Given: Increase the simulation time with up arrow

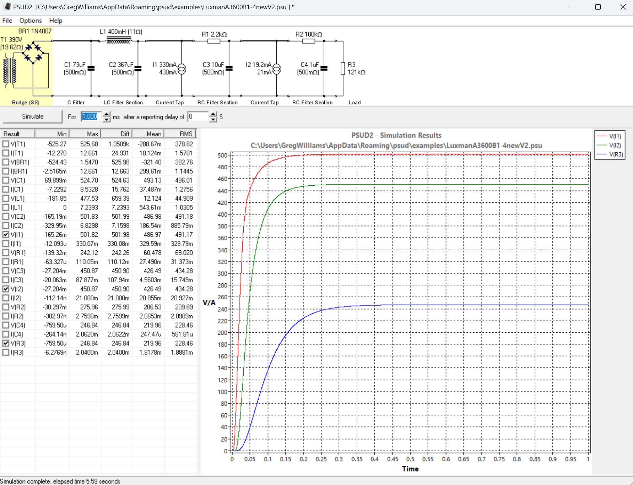Looking at the screenshot, I should click(107, 114).
